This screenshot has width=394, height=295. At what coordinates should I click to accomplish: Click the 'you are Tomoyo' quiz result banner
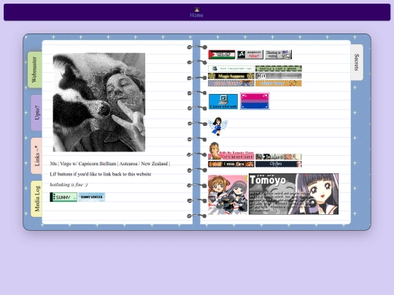pyautogui.click(x=293, y=194)
